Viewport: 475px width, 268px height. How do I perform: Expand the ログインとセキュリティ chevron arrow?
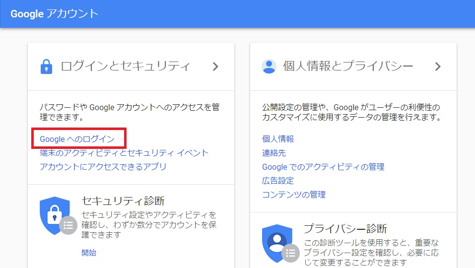[x=215, y=67]
